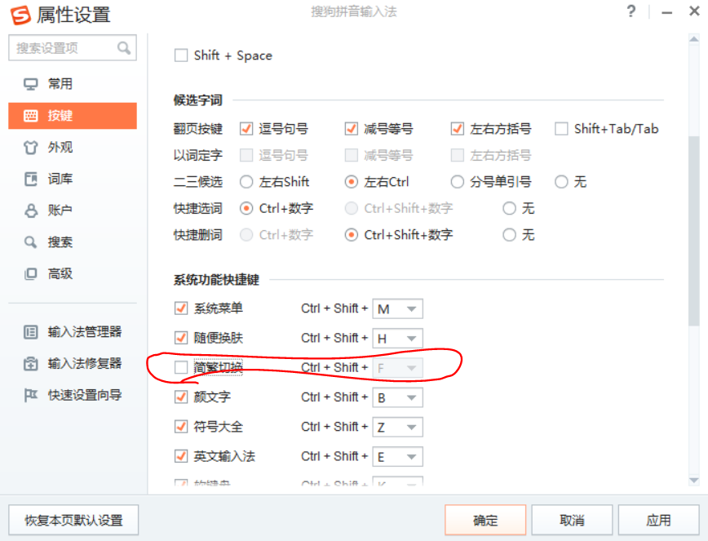Open the 颜文字 key dropdown showing B

pyautogui.click(x=397, y=397)
